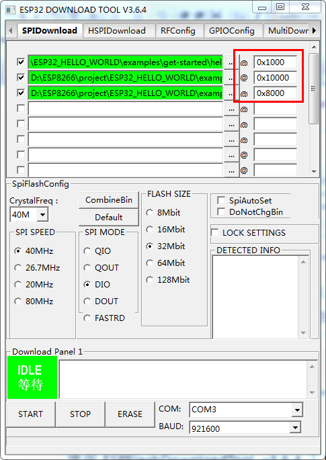The image size is (326, 460).
Task: Switch to the HSPIDownload tab
Action: (x=117, y=31)
